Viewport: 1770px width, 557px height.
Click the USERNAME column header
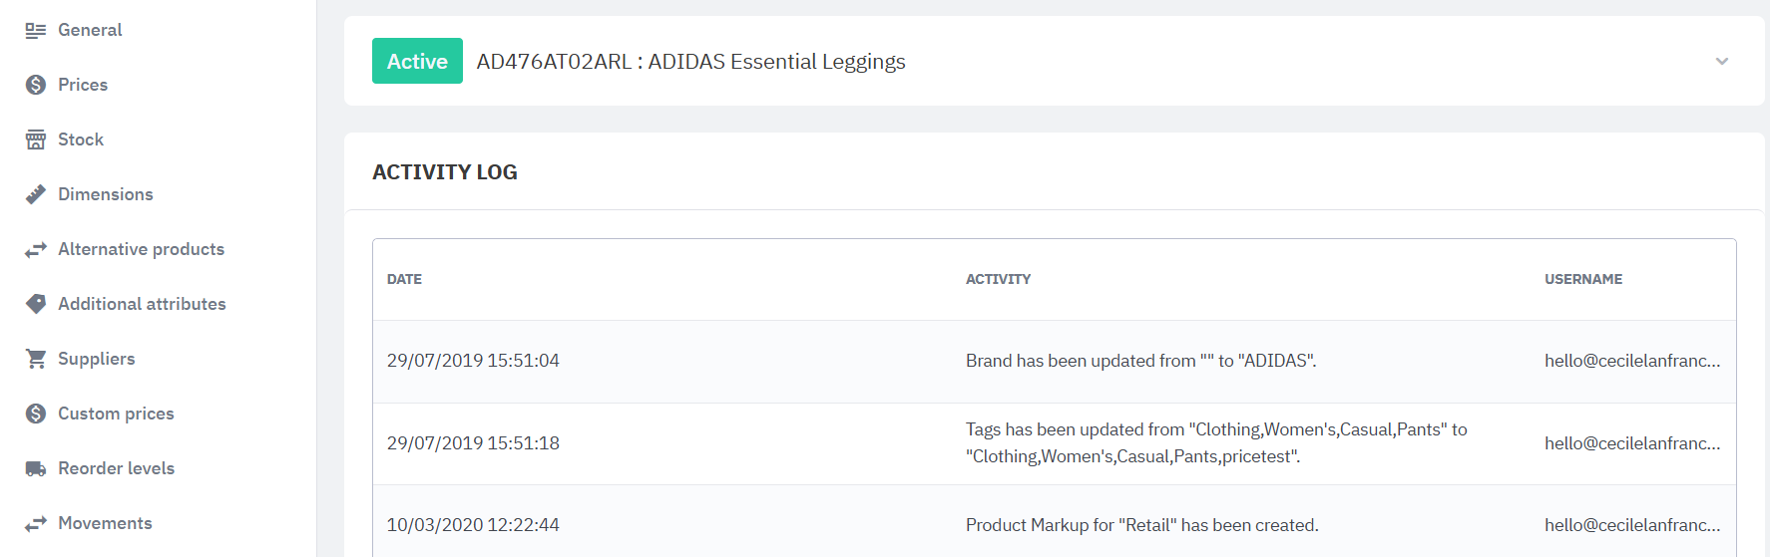pyautogui.click(x=1583, y=279)
